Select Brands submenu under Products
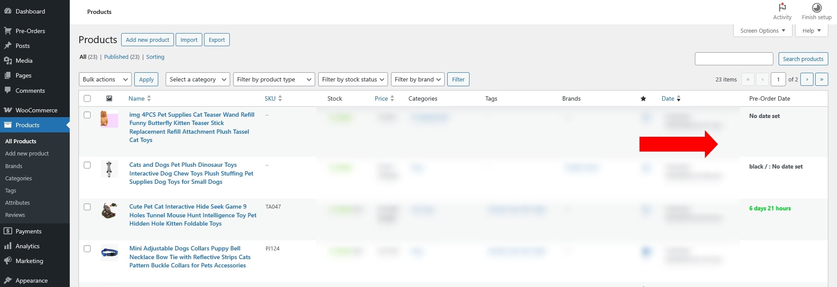The height and width of the screenshot is (287, 837). tap(14, 166)
